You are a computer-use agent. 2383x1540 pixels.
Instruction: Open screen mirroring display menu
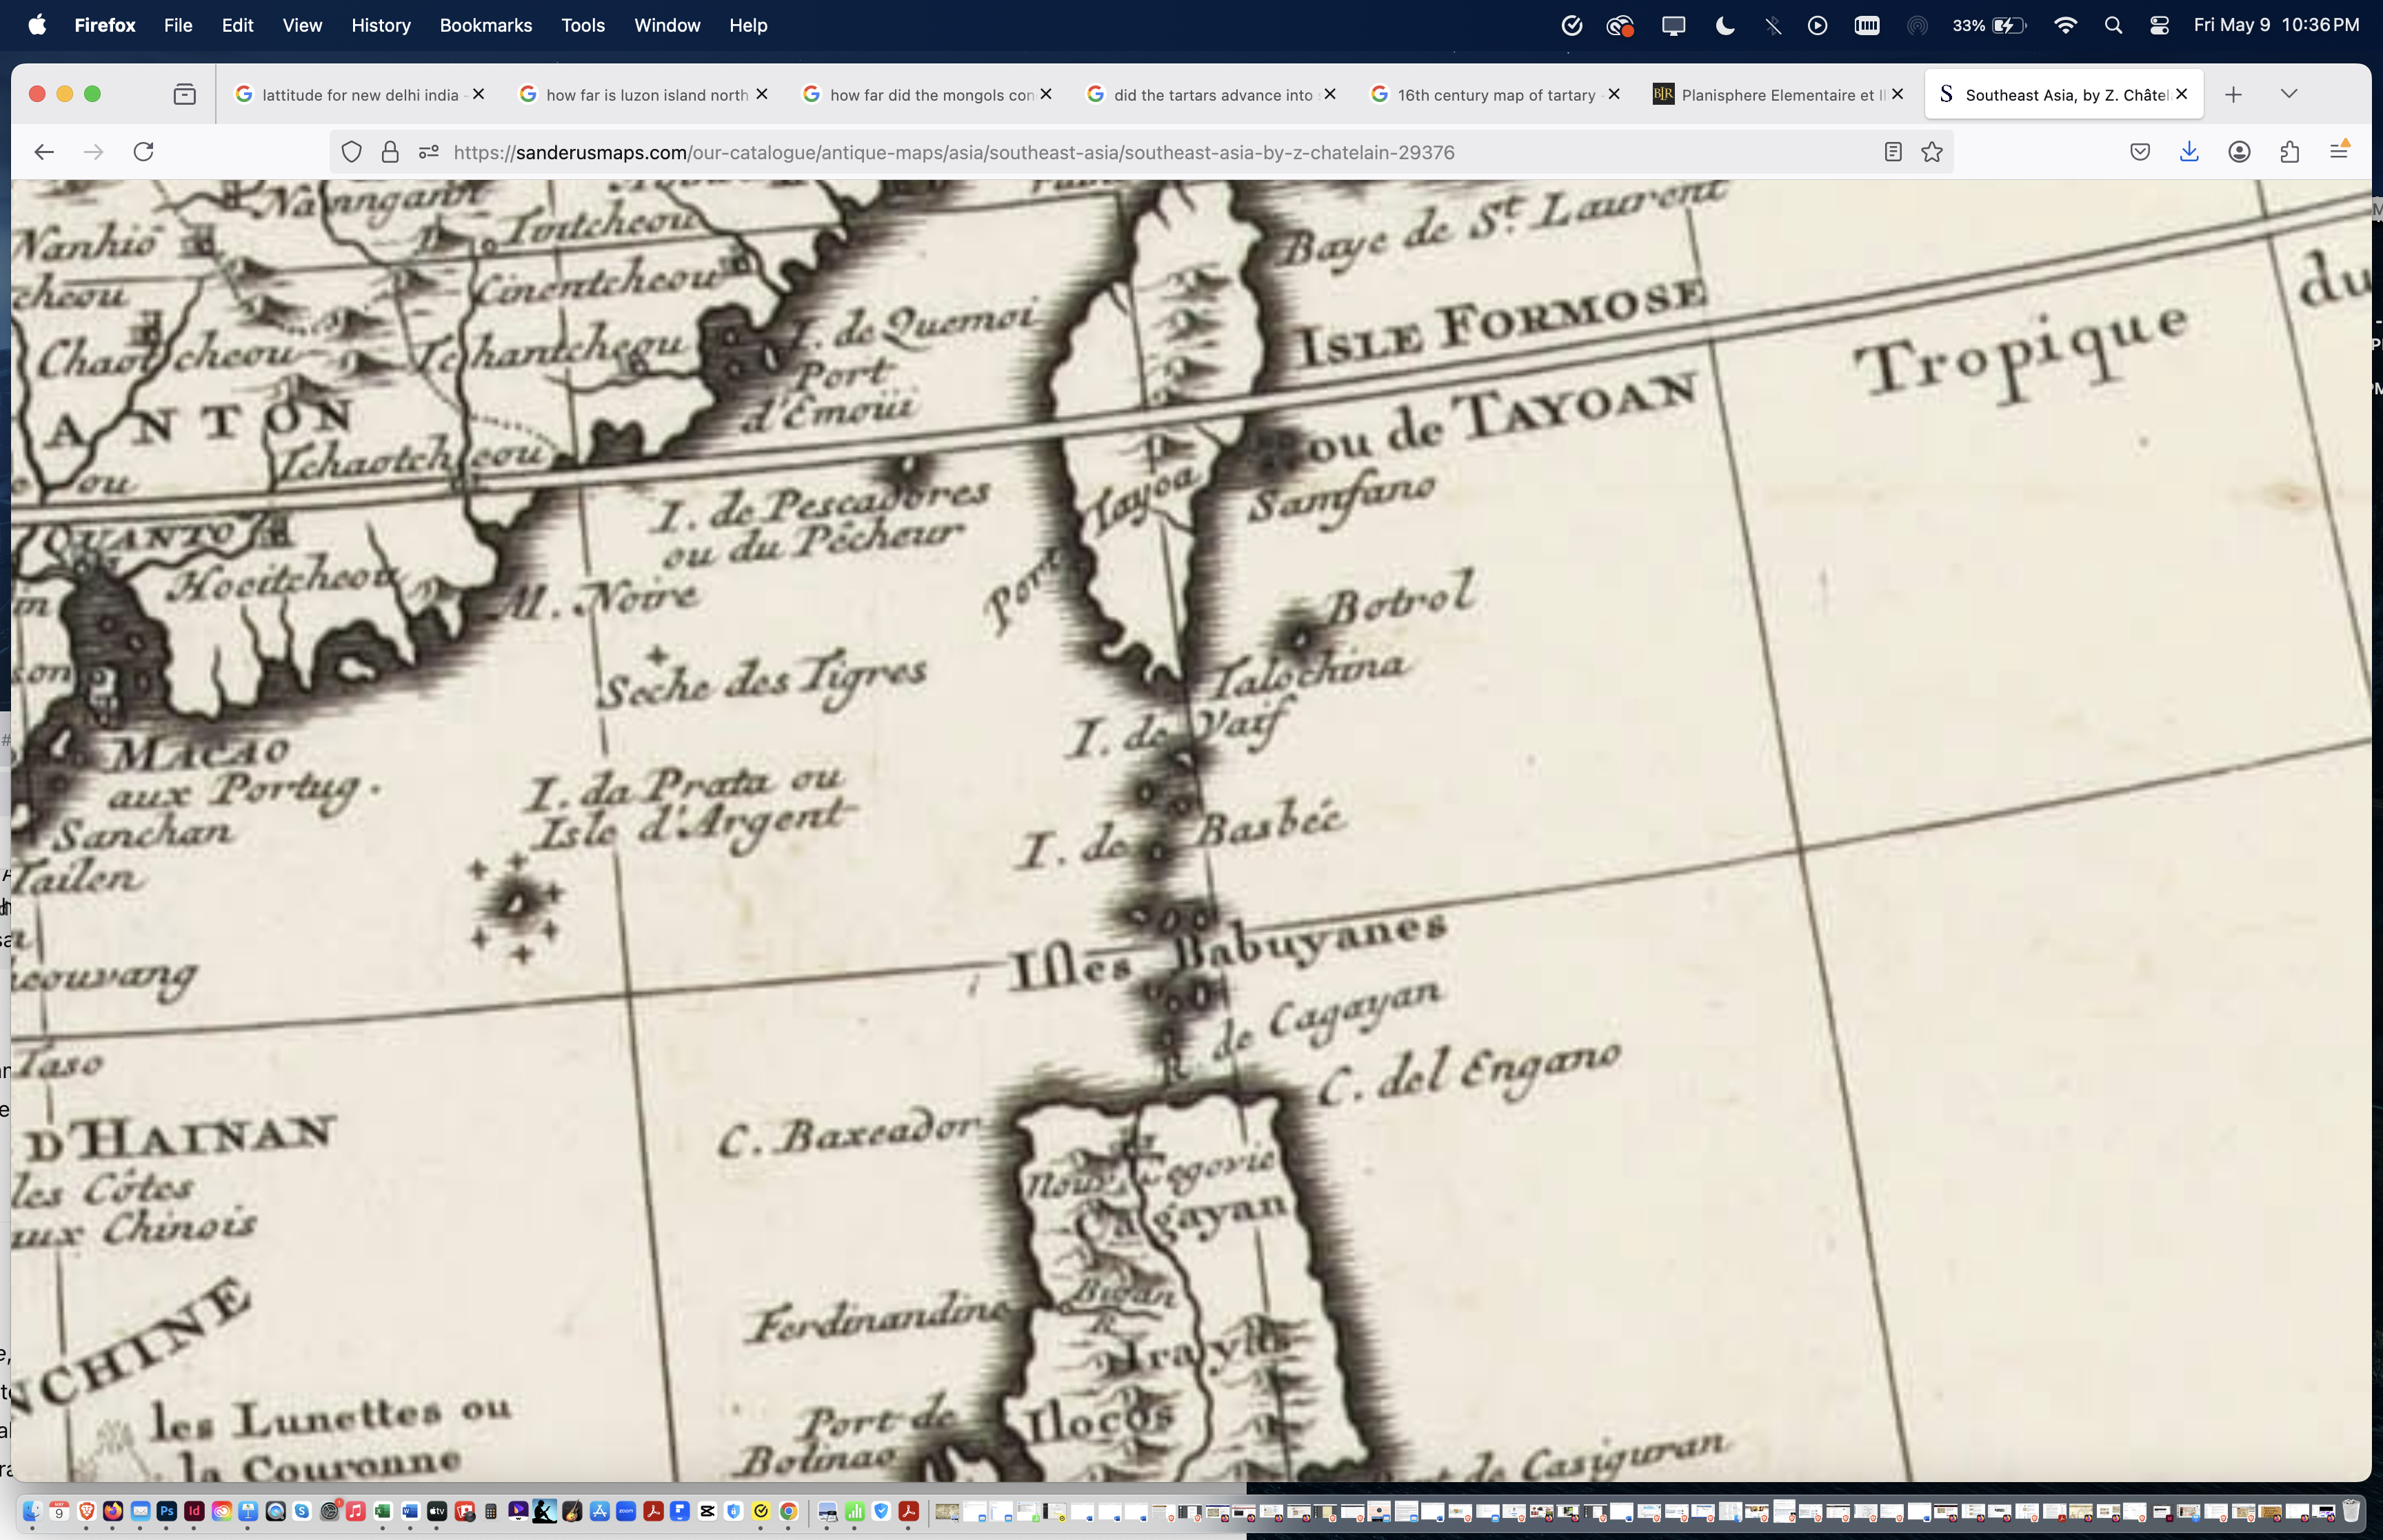1673,25
